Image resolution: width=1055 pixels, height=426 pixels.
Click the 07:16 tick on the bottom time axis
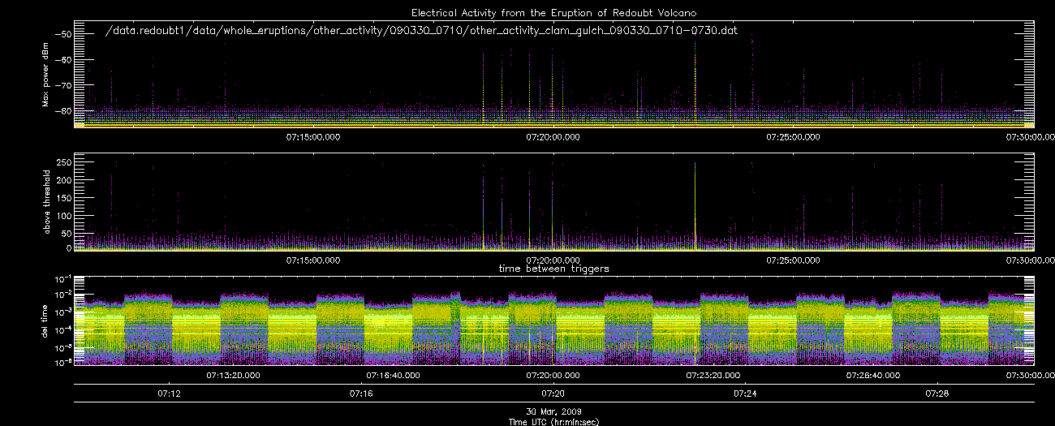coord(361,394)
